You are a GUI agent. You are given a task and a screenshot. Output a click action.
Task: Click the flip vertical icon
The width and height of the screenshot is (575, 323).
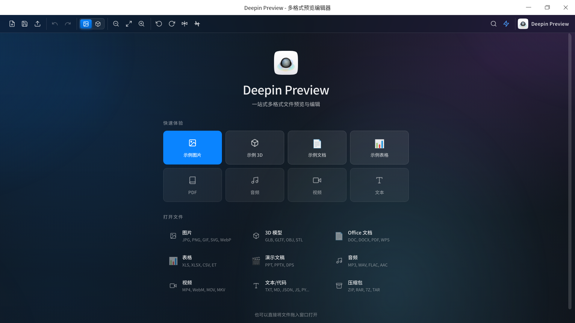pos(197,24)
